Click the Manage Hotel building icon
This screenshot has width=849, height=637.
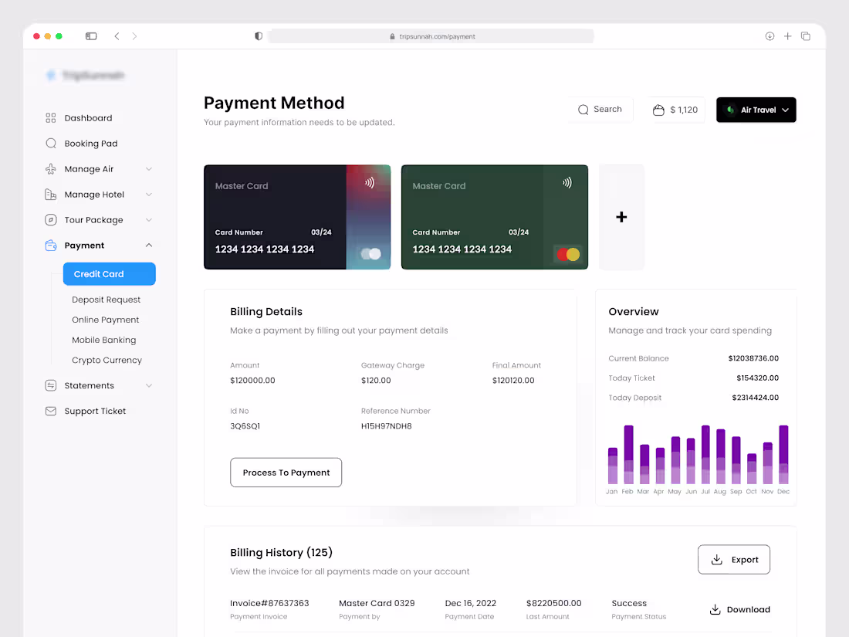pyautogui.click(x=50, y=195)
